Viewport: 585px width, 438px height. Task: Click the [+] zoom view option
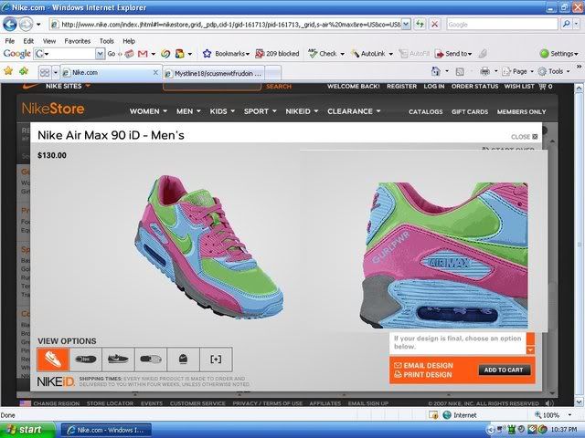click(x=216, y=360)
